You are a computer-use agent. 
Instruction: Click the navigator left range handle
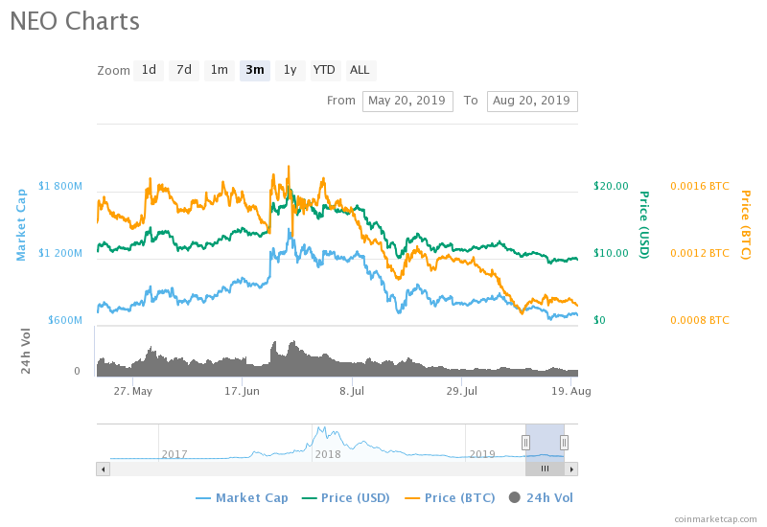(x=525, y=442)
